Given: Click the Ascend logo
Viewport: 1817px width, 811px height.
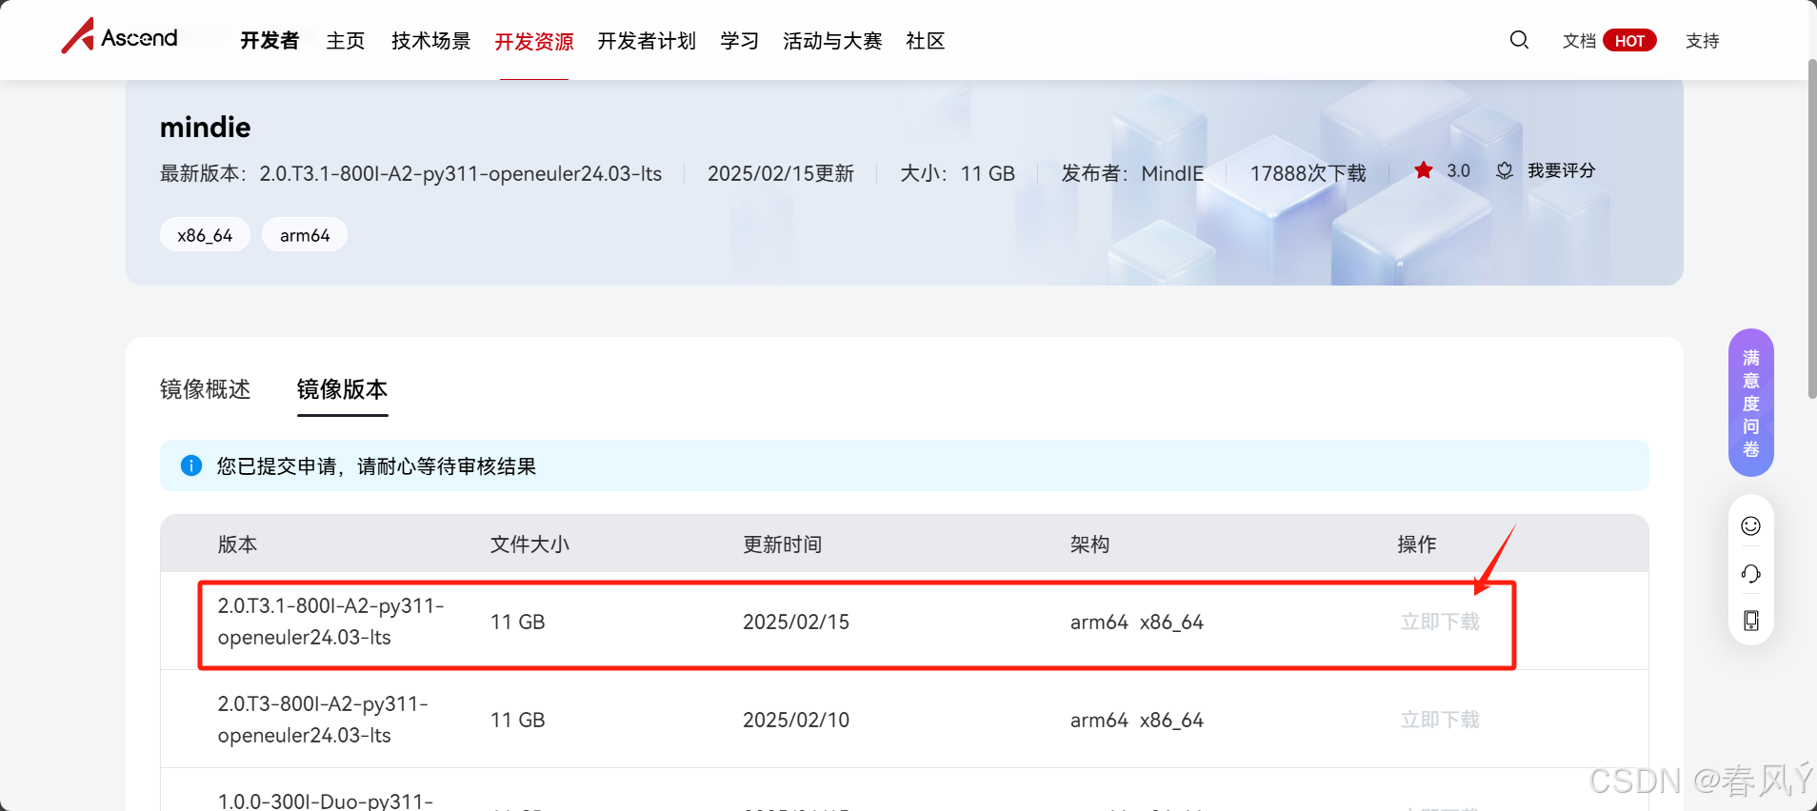Looking at the screenshot, I should [x=120, y=37].
